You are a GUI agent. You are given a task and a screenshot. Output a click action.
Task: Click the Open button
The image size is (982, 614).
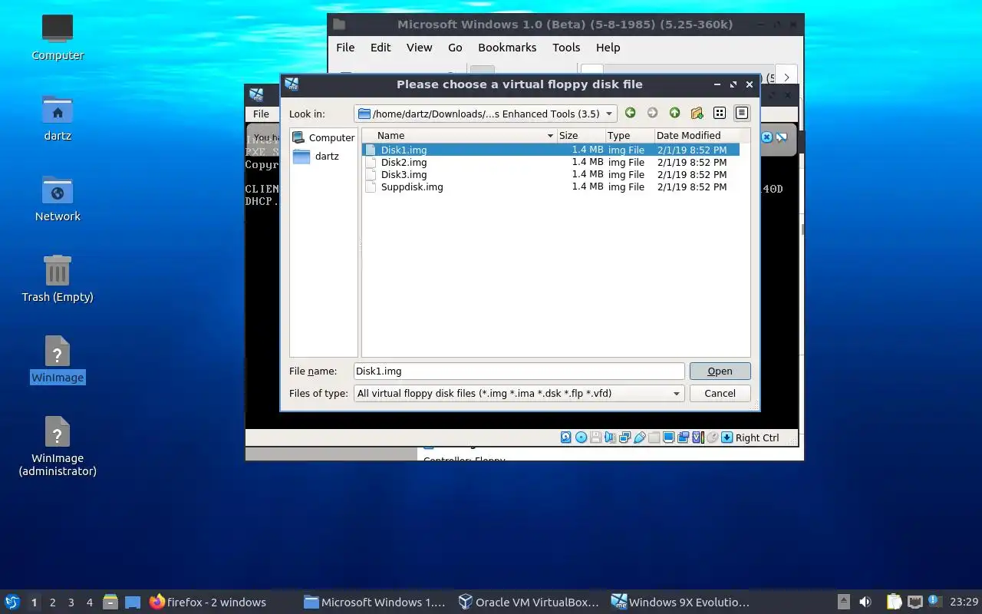click(720, 371)
